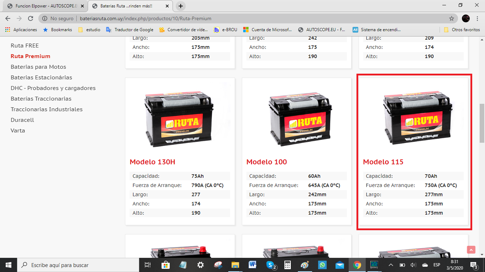Viewport: 485px width, 272px height.
Task: Select Baterias para Motos in sidebar
Action: [38, 67]
